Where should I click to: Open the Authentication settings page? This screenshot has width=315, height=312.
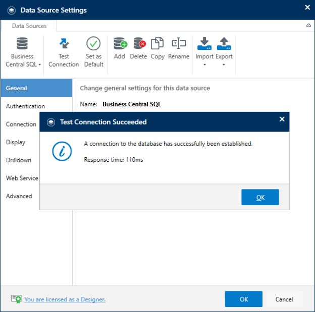point(25,106)
